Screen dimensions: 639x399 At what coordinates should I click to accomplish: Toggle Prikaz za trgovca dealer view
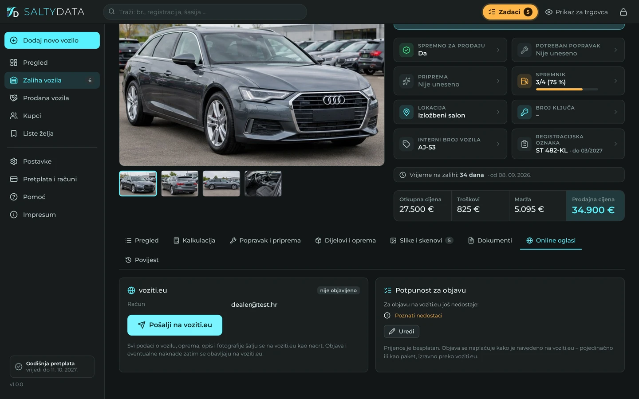point(576,12)
